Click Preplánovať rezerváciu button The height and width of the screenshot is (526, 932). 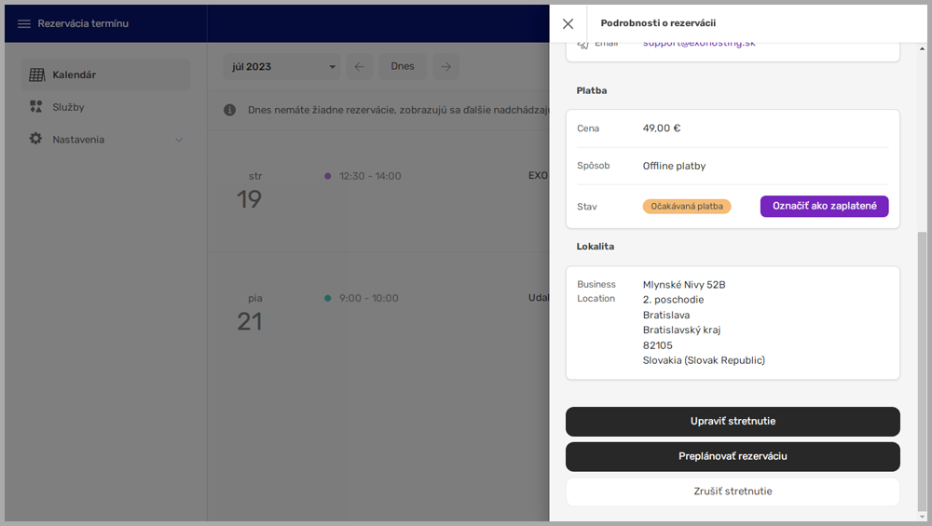[733, 456]
